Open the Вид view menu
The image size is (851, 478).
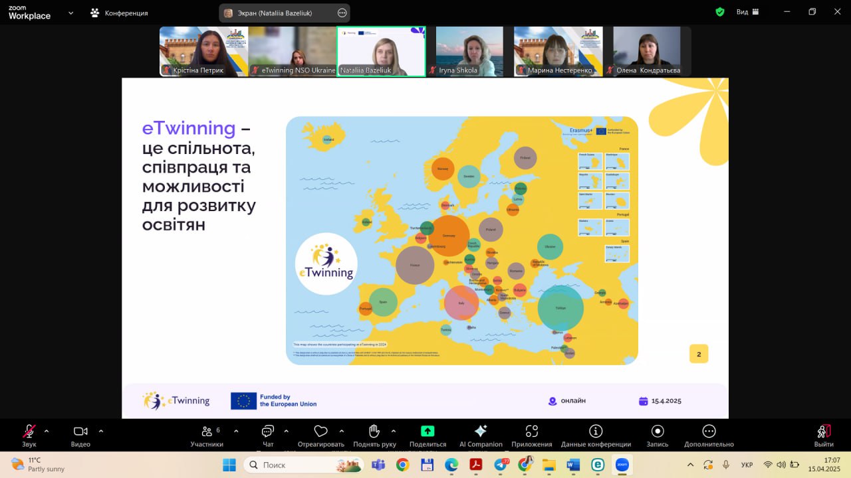[x=748, y=12]
